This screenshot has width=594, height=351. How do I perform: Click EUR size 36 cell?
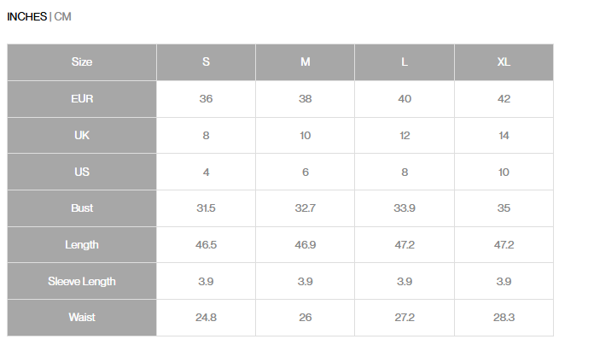[x=206, y=99]
